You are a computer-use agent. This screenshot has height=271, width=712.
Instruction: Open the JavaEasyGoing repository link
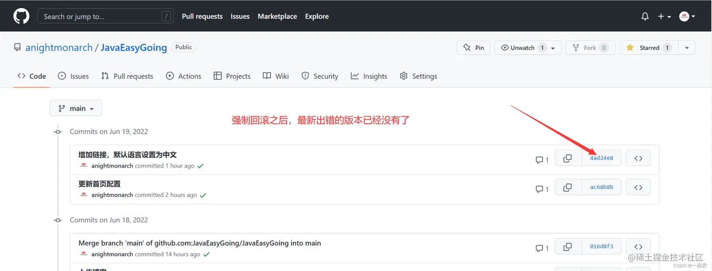(134, 48)
